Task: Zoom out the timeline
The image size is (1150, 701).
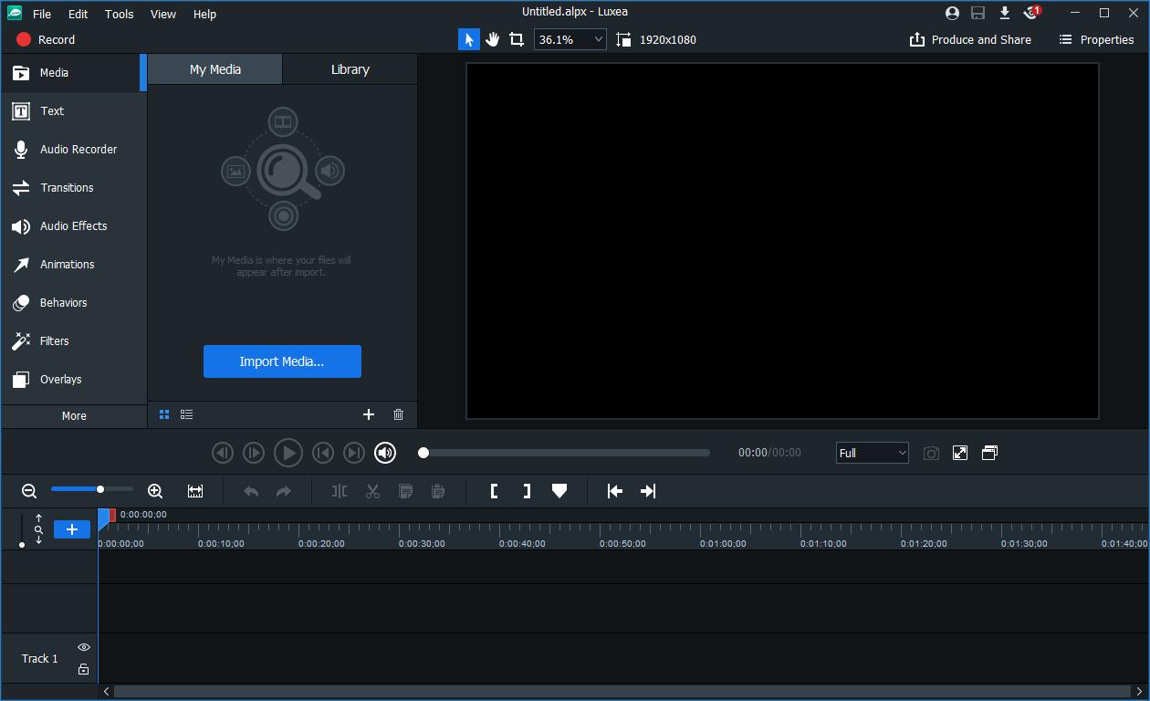Action: [x=29, y=491]
